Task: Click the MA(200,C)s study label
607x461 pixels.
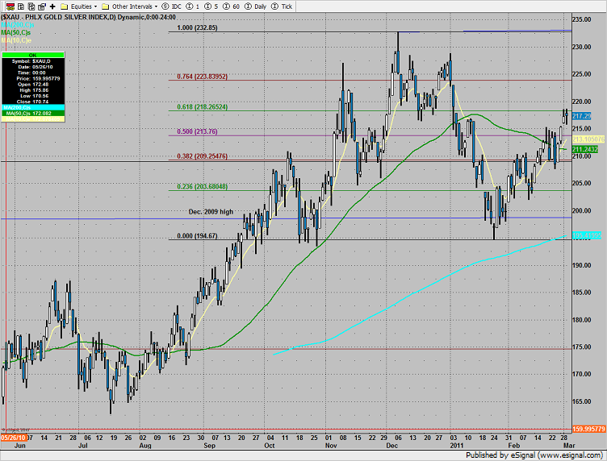Action: [18, 25]
